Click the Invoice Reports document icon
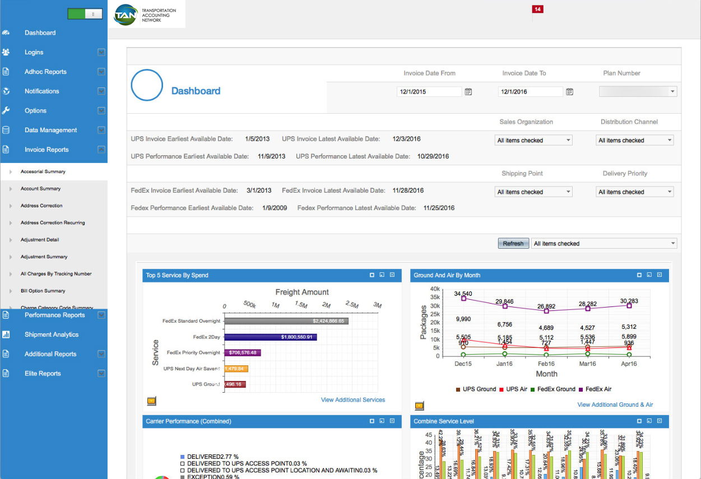Viewport: 701px width, 479px height. pyautogui.click(x=6, y=150)
